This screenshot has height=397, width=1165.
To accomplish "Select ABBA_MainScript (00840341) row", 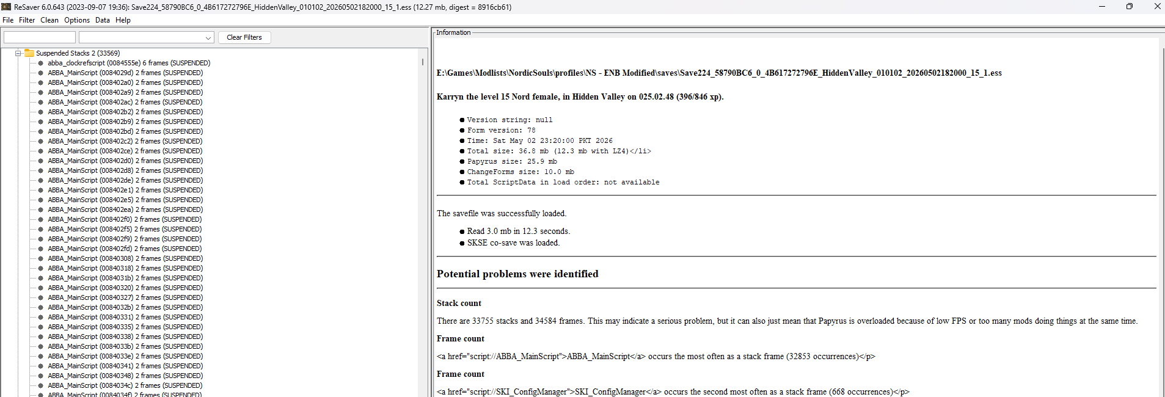I will pos(125,366).
